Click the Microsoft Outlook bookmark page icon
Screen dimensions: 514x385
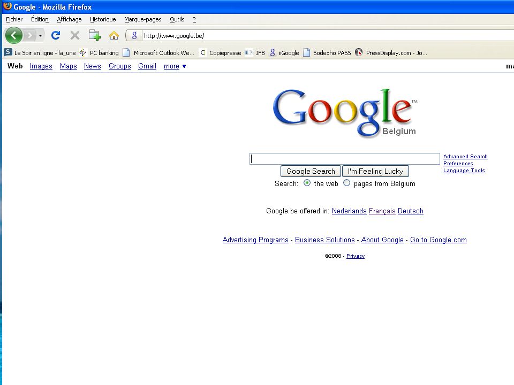[x=126, y=52]
